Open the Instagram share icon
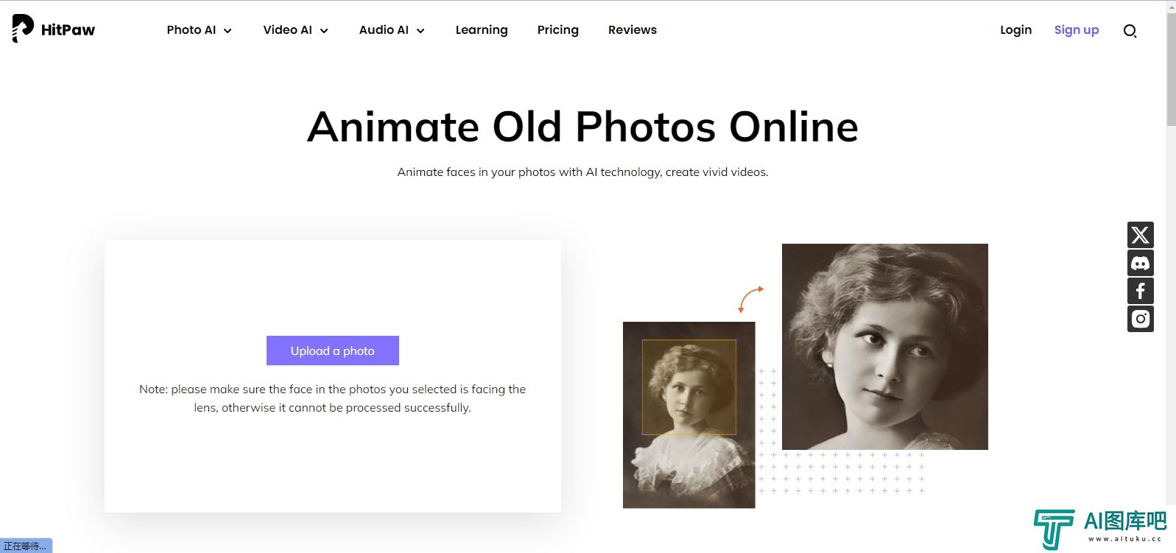Viewport: 1176px width, 553px height. (1140, 319)
